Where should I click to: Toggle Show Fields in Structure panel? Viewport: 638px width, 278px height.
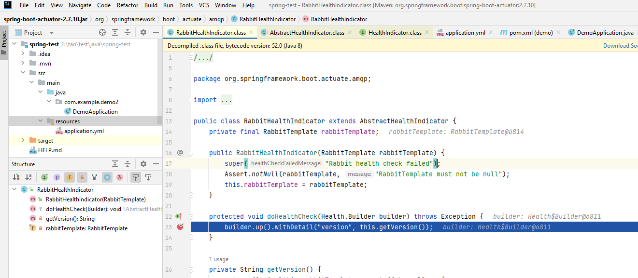click(69, 177)
